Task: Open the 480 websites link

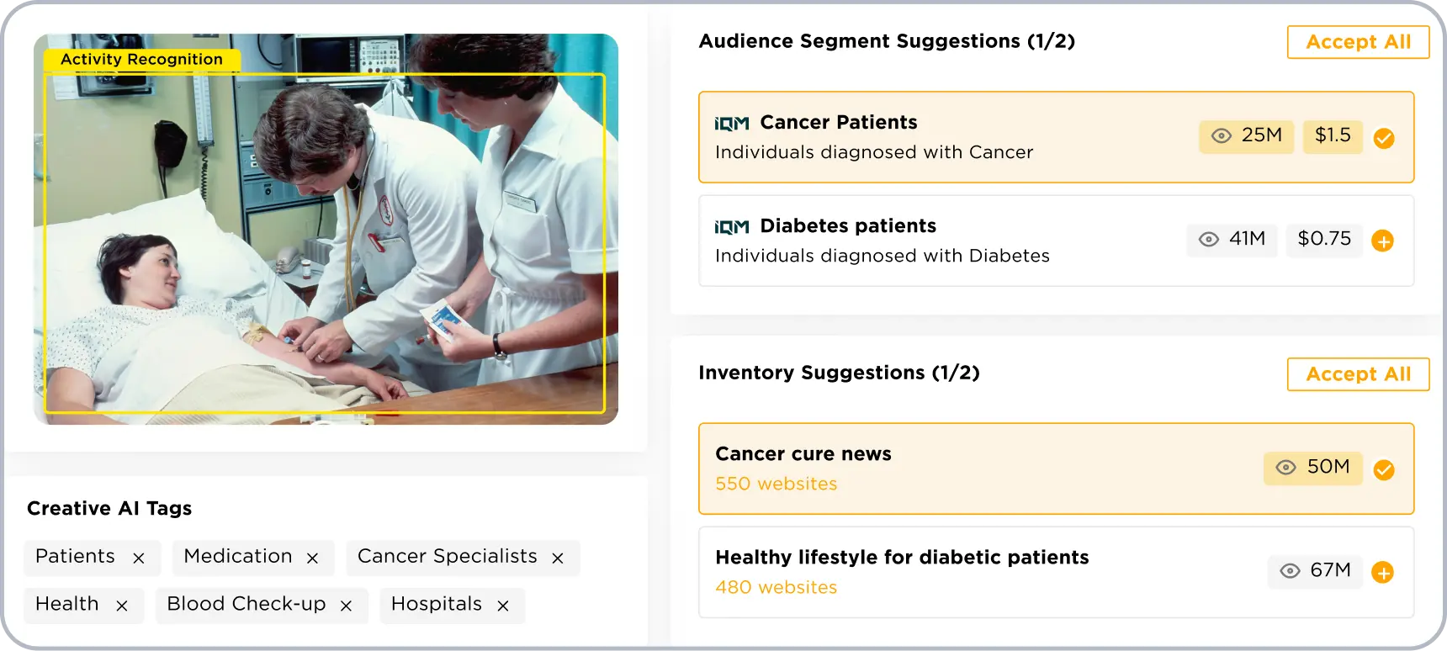Action: (776, 588)
